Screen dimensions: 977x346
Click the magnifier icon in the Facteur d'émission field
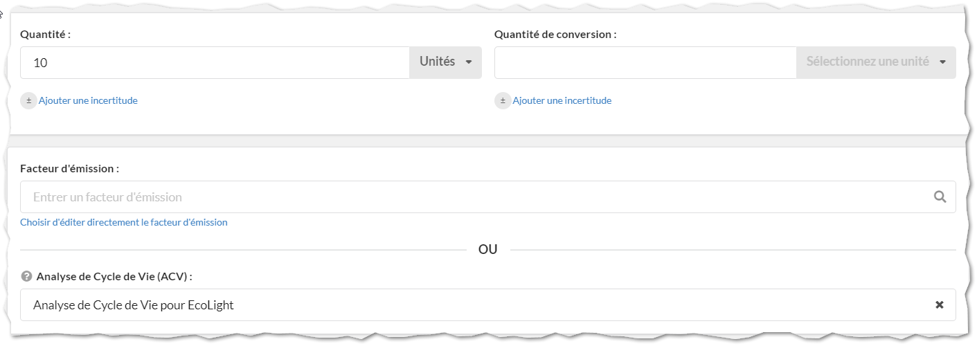tap(940, 197)
